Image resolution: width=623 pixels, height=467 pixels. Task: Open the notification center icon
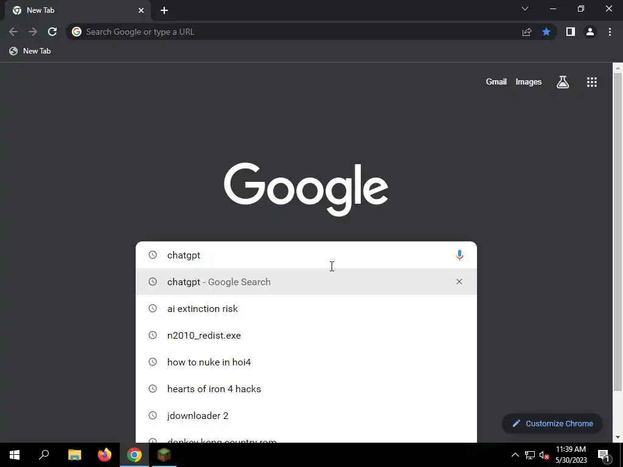(x=603, y=455)
